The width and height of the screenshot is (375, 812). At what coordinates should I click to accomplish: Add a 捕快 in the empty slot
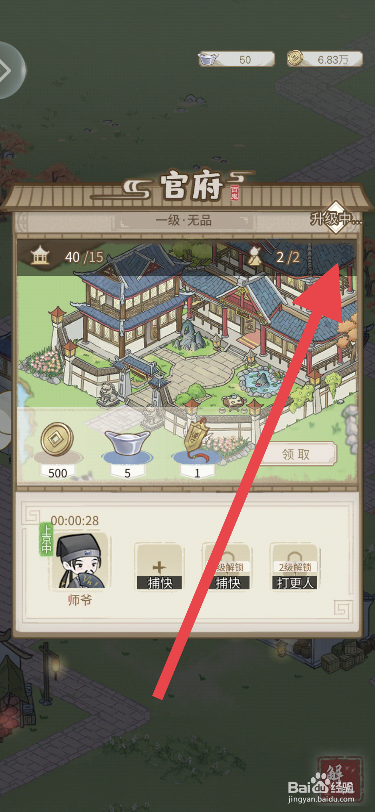point(159,567)
